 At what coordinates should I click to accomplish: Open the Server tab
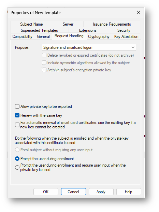(68, 24)
